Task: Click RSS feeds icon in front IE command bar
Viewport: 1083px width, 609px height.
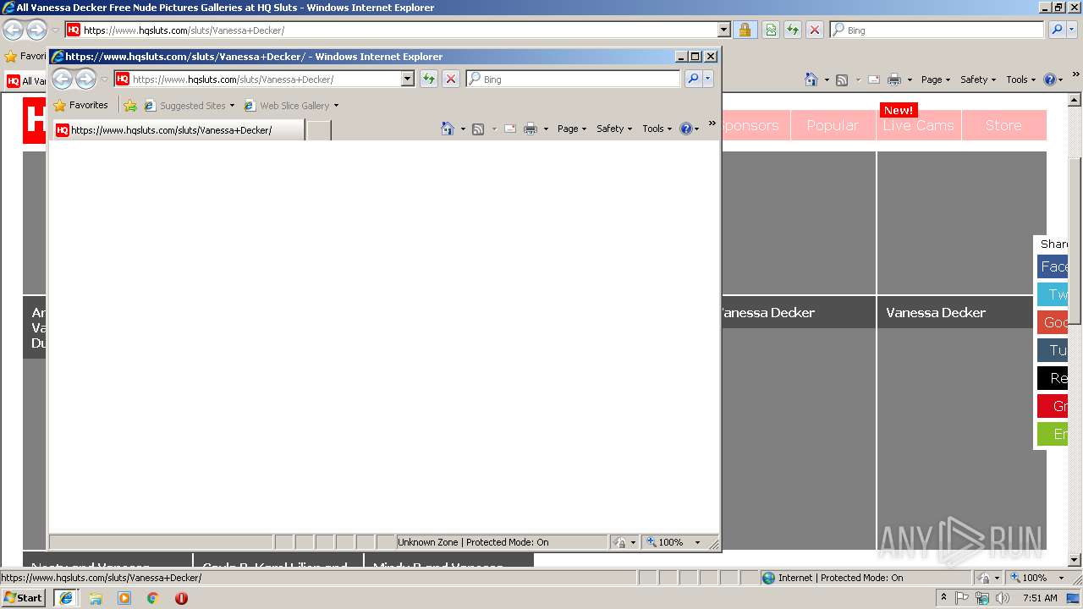Action: (478, 129)
